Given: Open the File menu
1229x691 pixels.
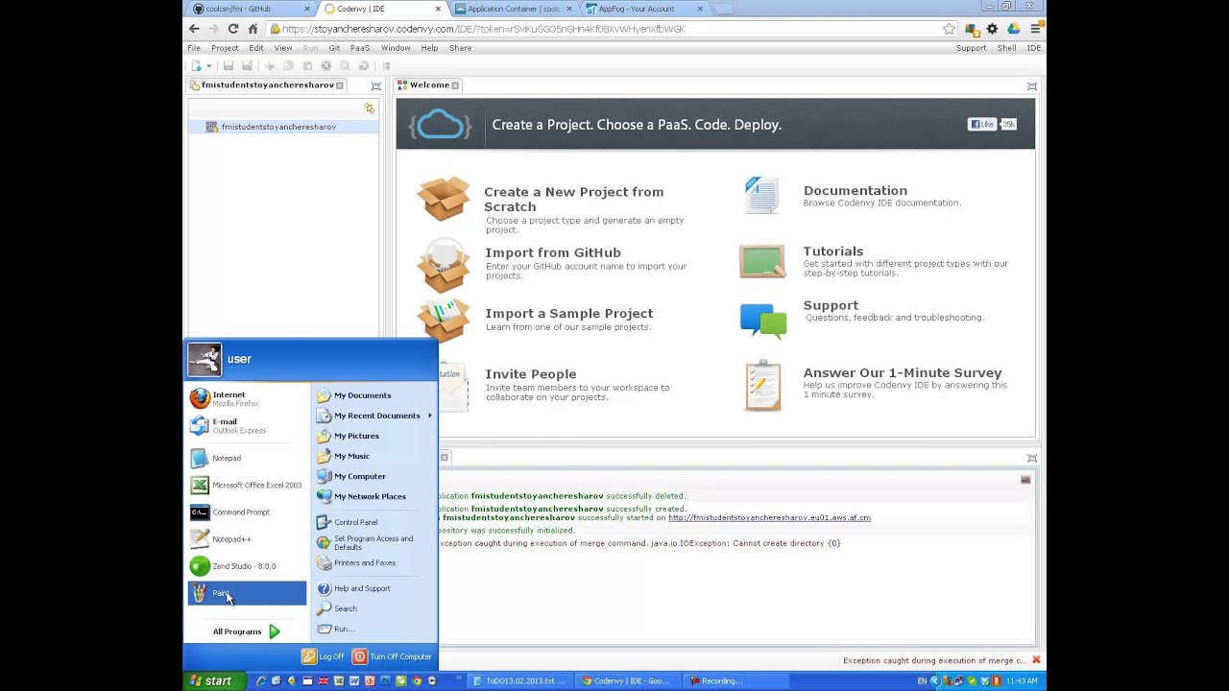Looking at the screenshot, I should [x=194, y=48].
